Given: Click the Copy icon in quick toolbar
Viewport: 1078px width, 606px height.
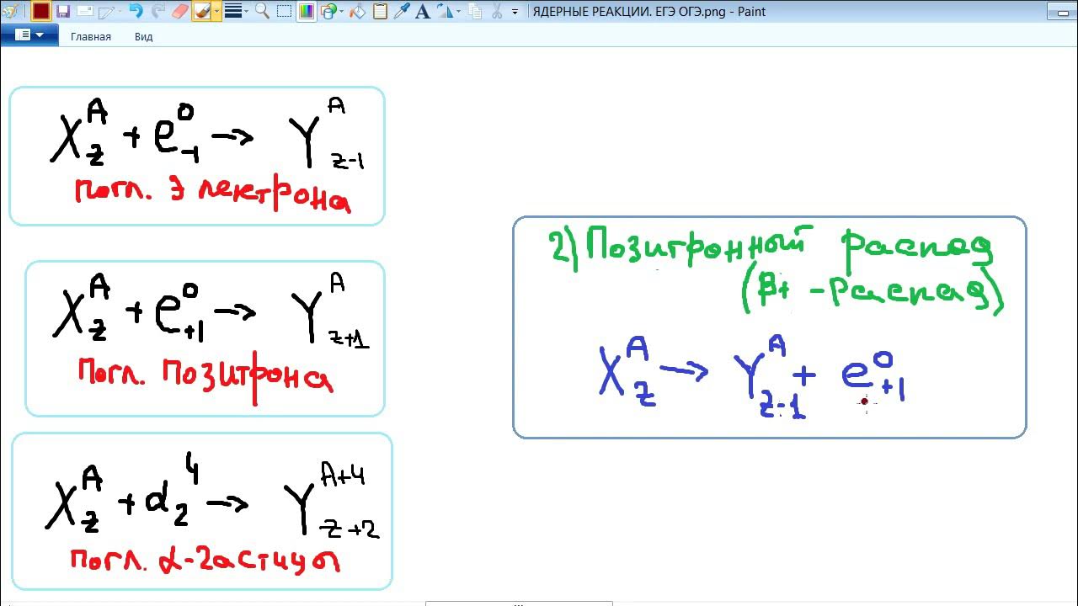Looking at the screenshot, I should 475,12.
